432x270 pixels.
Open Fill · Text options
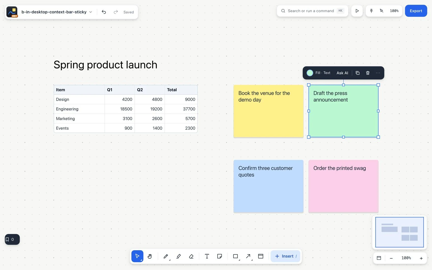point(323,73)
